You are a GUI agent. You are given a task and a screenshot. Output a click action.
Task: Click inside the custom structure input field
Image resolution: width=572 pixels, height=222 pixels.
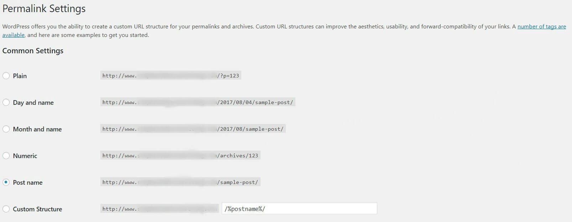click(x=299, y=208)
